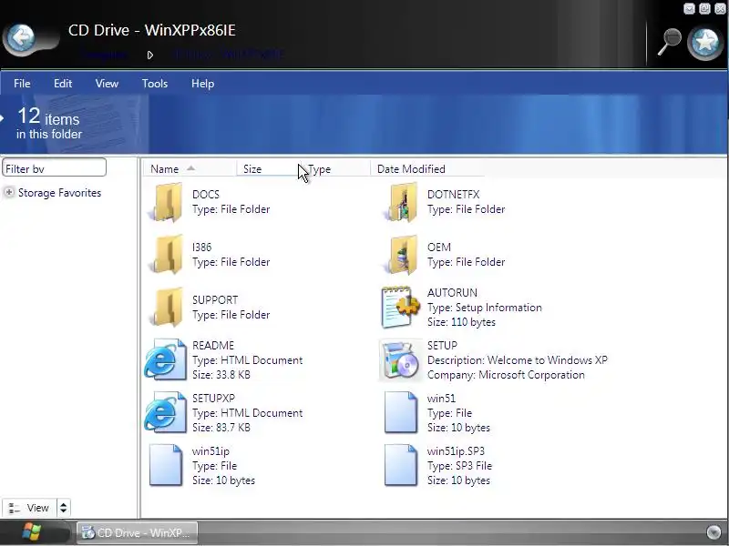729x546 pixels.
Task: Open the File menu
Action: tap(22, 84)
